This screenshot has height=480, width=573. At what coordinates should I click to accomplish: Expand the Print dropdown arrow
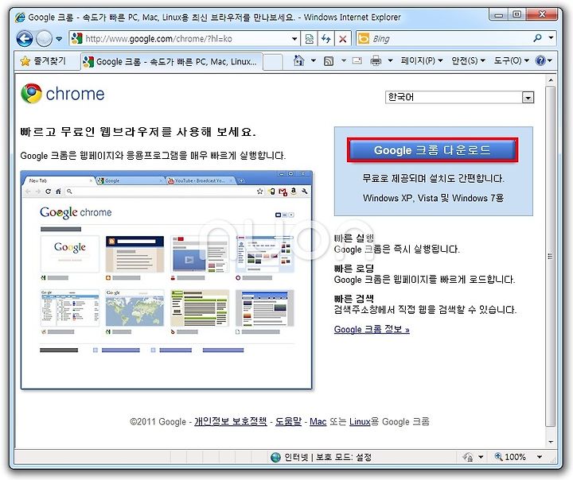coord(390,60)
